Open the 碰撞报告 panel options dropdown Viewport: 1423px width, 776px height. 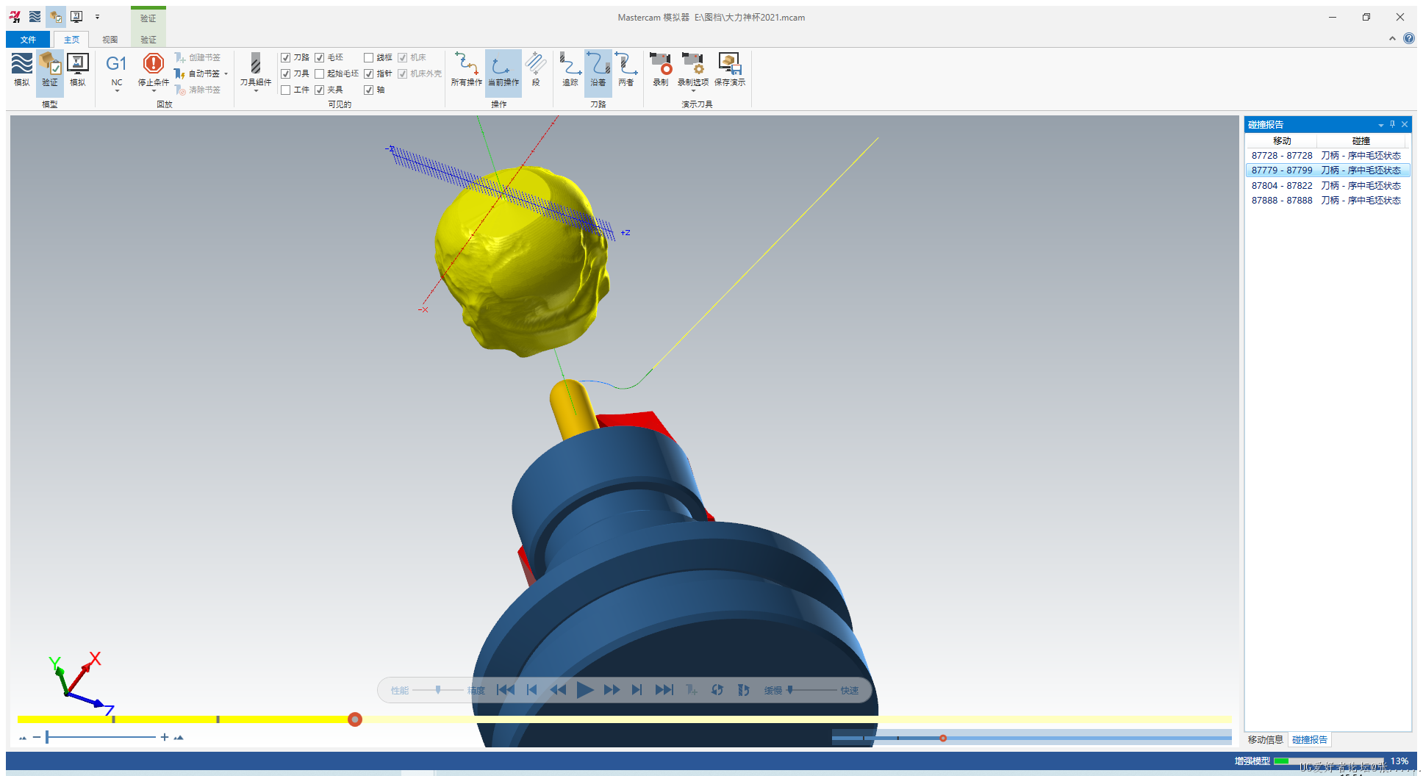coord(1380,125)
